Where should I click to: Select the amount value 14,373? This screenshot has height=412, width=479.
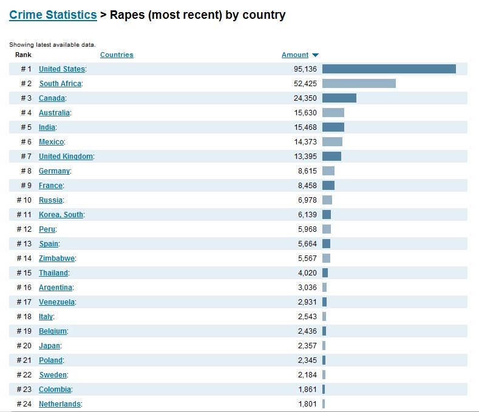pos(305,142)
